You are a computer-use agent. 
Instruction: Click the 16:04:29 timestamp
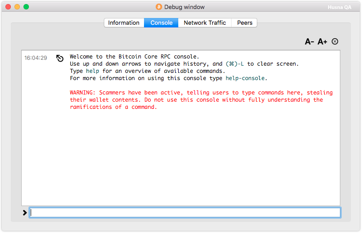[x=36, y=58]
